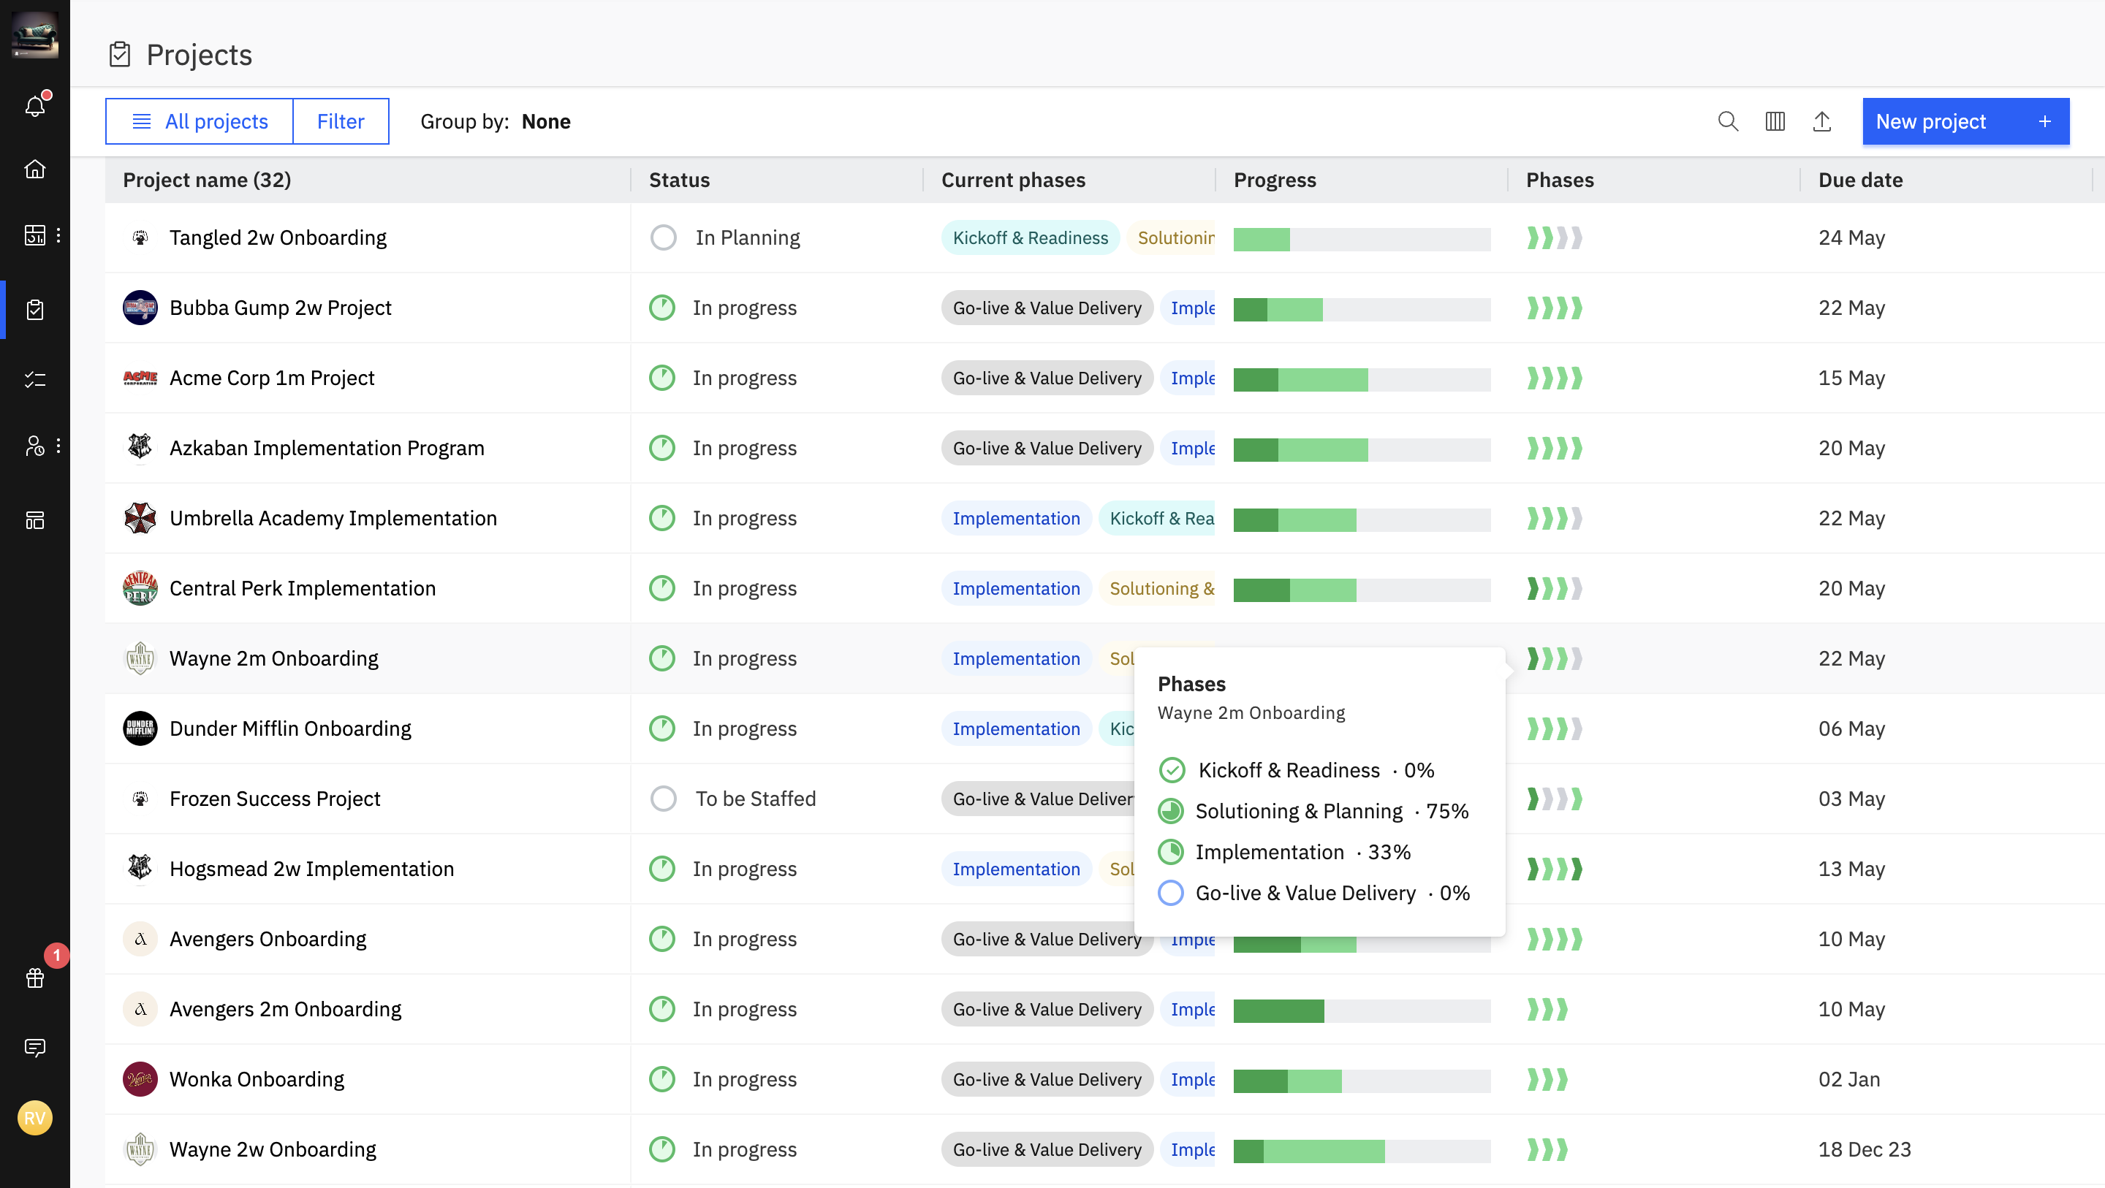Toggle status circle for Tangled 2w Onboarding

[663, 237]
